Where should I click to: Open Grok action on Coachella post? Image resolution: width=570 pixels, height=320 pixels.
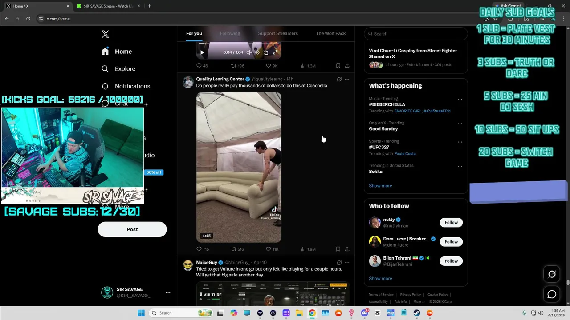339,79
